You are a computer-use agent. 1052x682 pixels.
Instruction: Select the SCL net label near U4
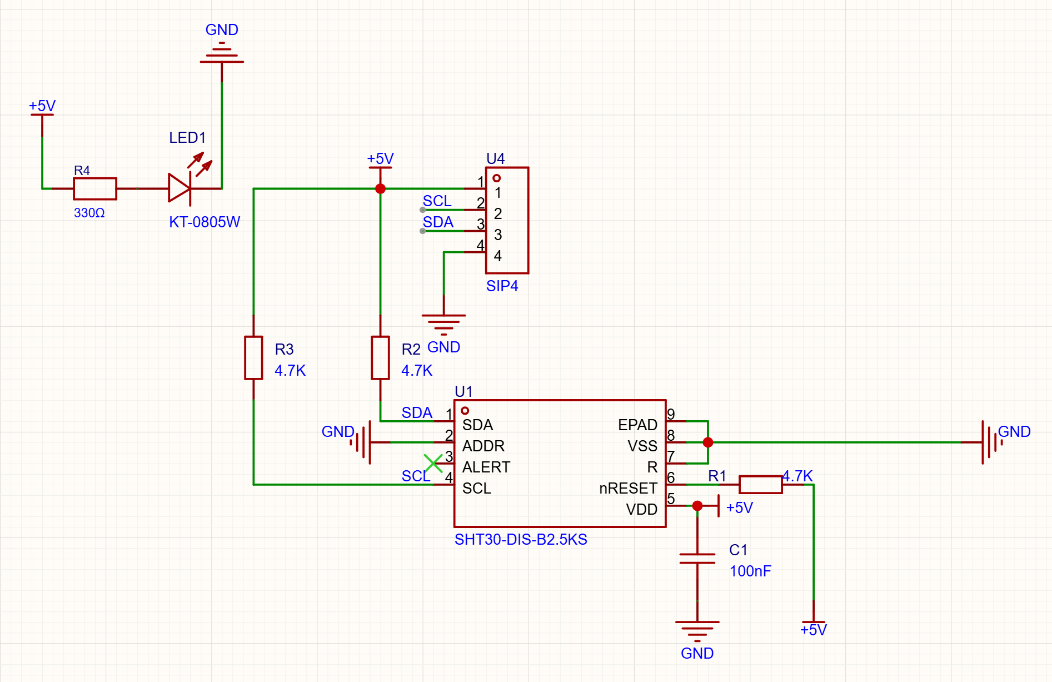pos(437,201)
